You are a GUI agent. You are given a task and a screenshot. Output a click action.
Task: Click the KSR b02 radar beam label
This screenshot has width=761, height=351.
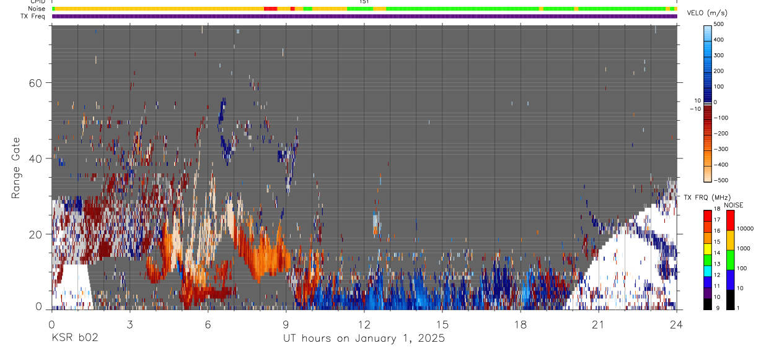(74, 338)
